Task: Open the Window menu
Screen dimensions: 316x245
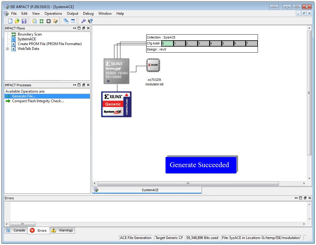Action: 105,14
